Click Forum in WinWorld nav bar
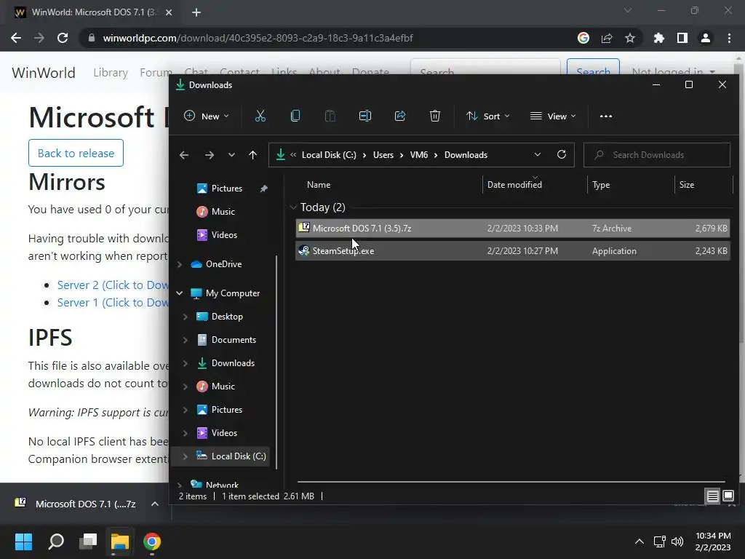This screenshot has width=745, height=559. 156,73
